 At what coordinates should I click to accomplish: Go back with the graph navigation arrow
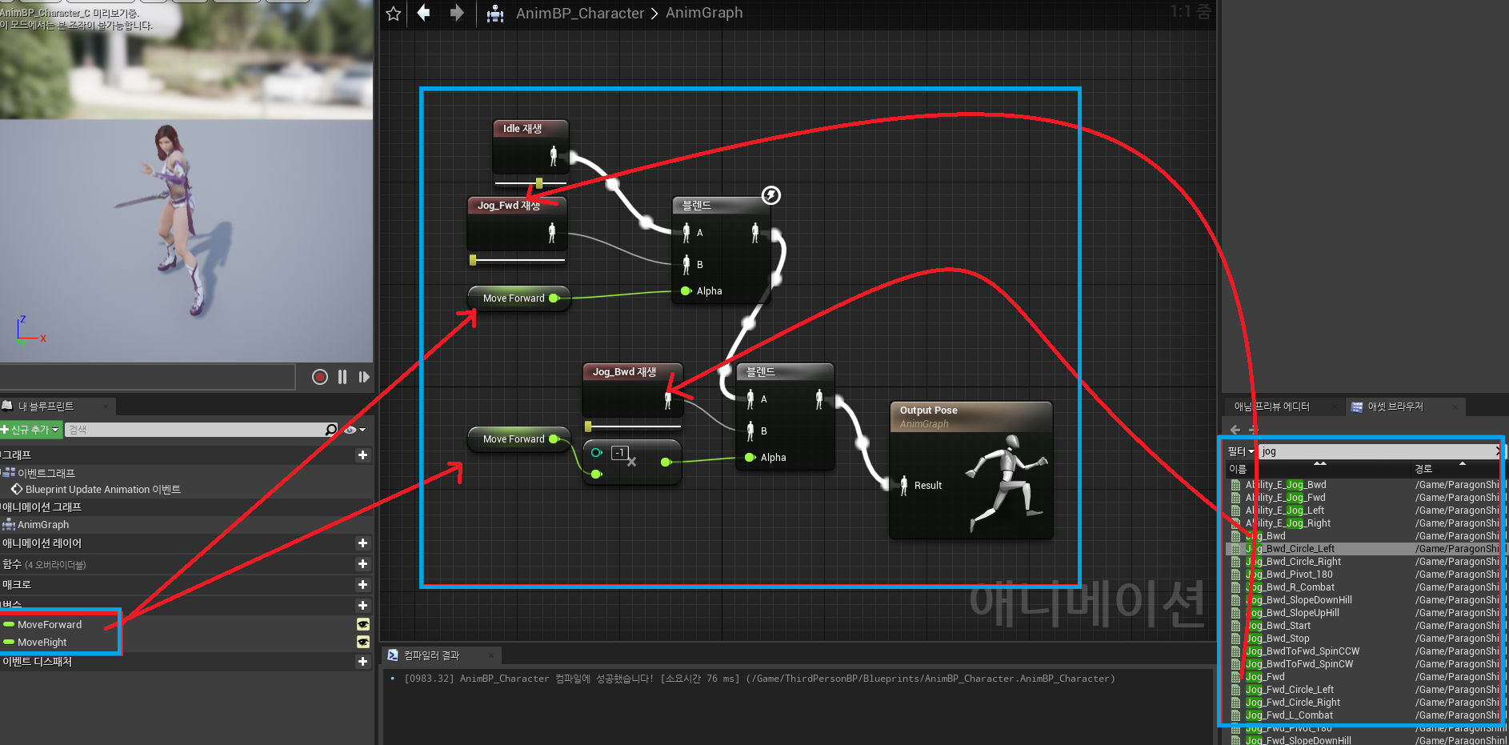[424, 13]
